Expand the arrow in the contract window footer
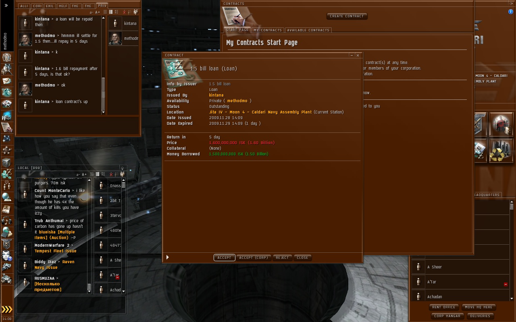 point(167,257)
